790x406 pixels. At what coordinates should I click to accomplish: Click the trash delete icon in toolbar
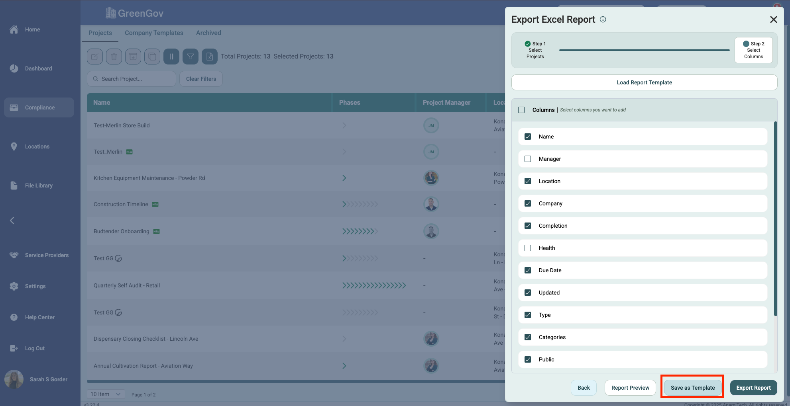114,57
